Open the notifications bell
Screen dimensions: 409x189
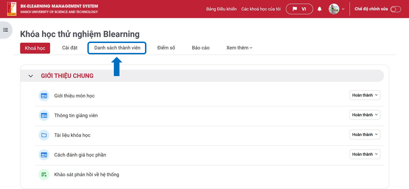[320, 9]
